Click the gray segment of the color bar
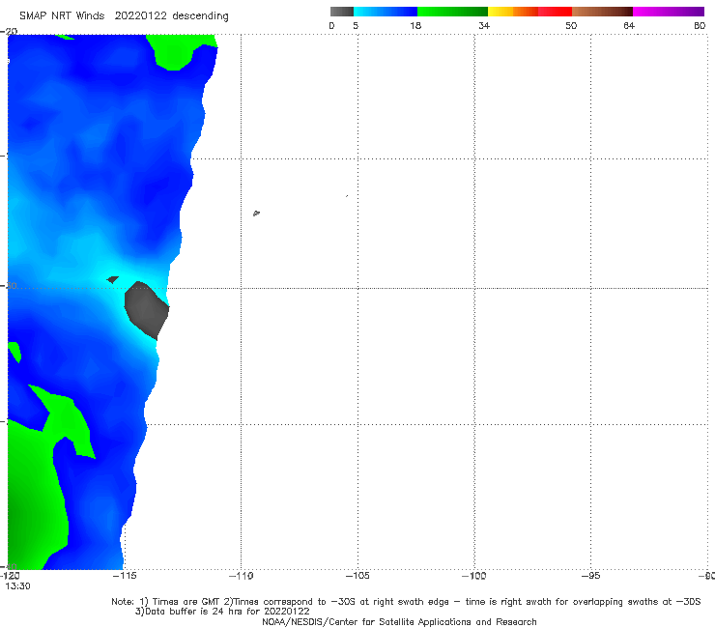Viewport: 715px width, 628px height. click(341, 12)
